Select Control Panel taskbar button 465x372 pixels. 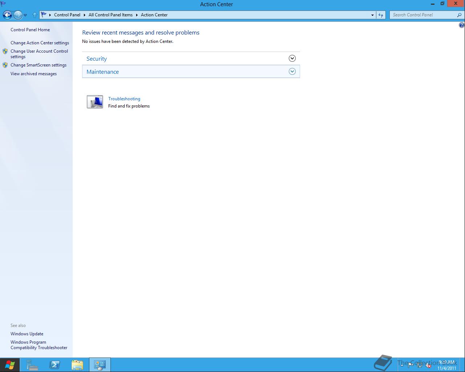[100, 365]
